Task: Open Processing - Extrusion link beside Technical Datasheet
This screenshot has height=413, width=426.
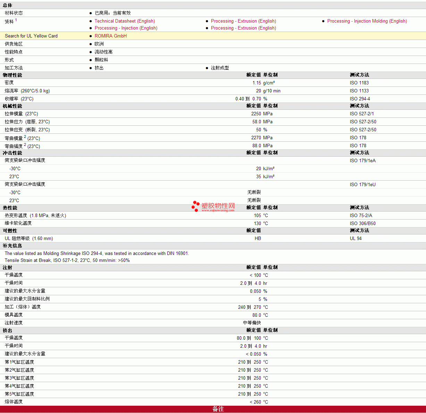Action: [243, 21]
